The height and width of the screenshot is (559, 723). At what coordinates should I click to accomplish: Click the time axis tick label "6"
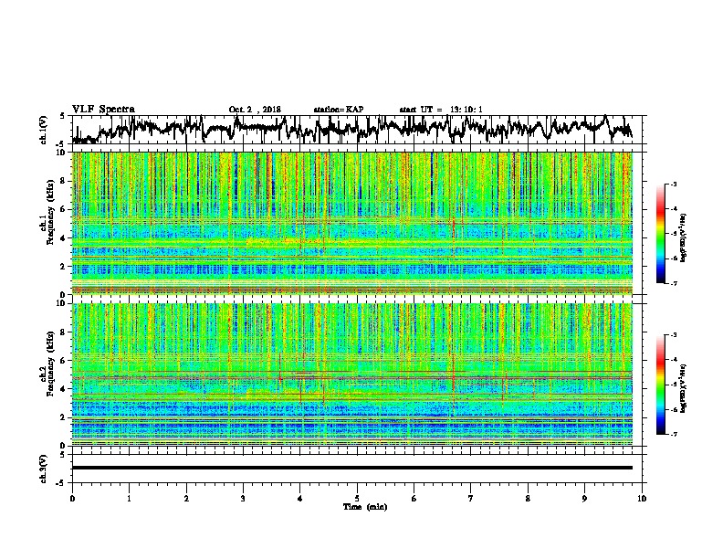[x=414, y=499]
